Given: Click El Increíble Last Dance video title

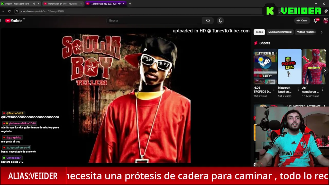Looking at the screenshot, I should point(305,106).
